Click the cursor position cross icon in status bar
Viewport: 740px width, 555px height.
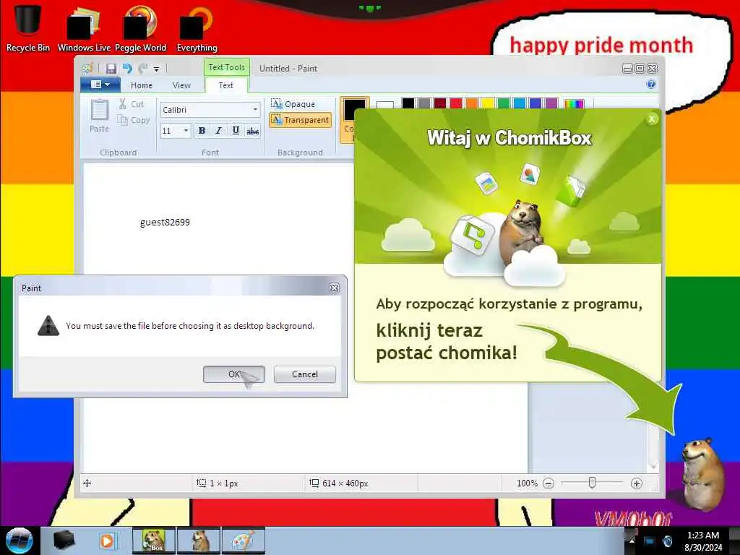pos(87,483)
